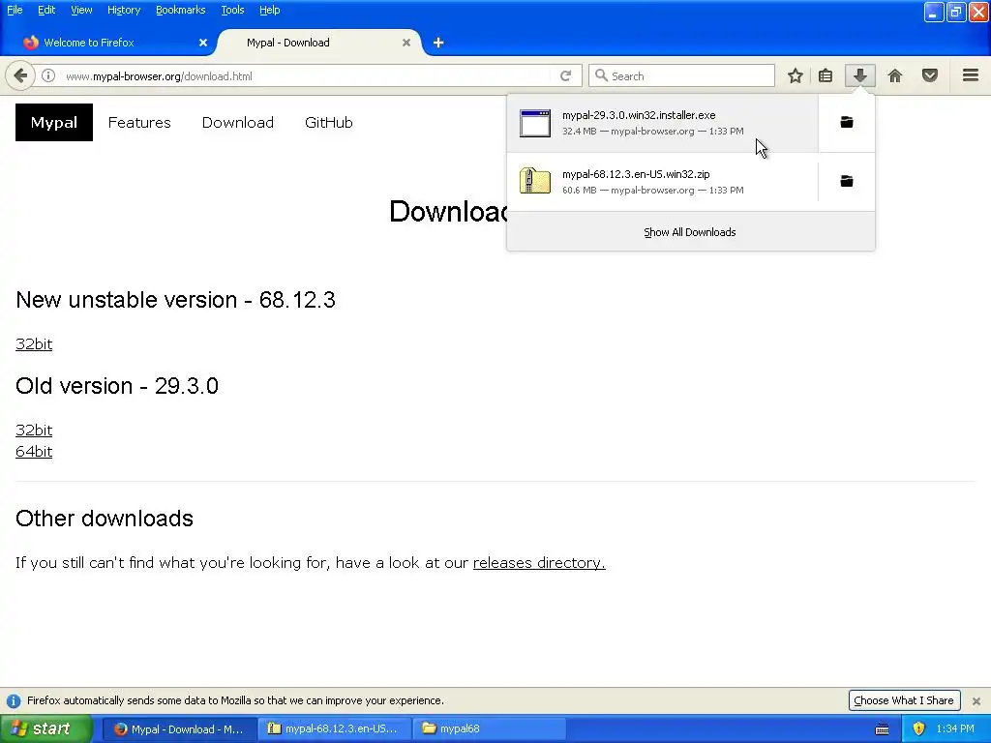This screenshot has height=743, width=991.
Task: Open the hamburger menu
Action: coord(971,75)
